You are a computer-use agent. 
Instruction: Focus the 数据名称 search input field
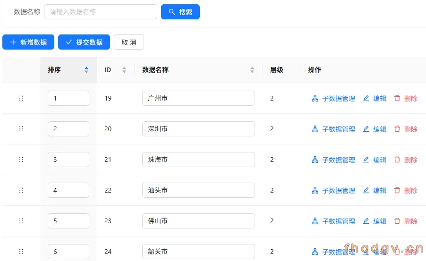pos(101,12)
